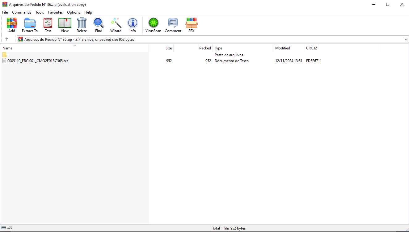
Task: Show archive Info
Action: point(133,25)
